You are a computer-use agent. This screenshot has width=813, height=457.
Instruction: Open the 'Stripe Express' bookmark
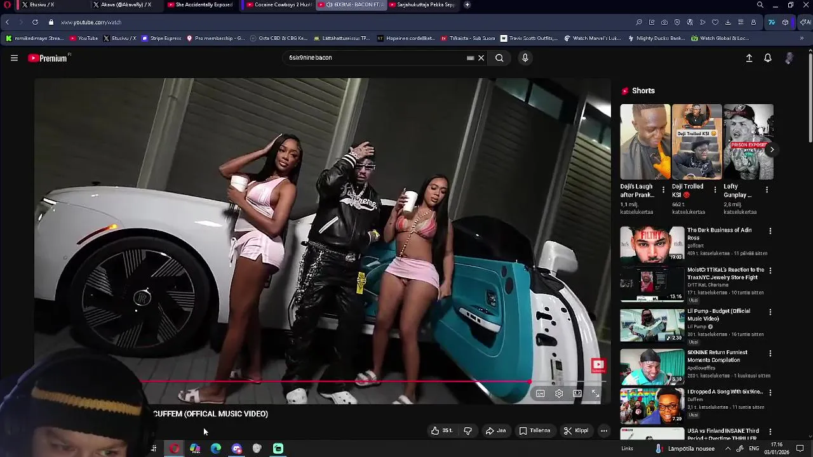tap(162, 38)
